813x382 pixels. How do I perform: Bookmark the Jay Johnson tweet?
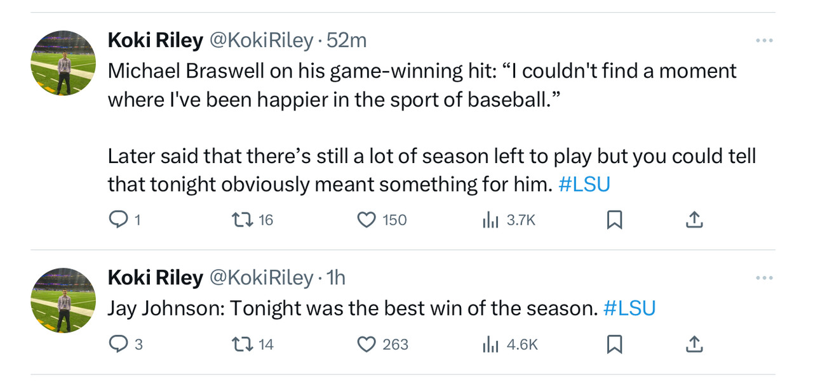614,344
